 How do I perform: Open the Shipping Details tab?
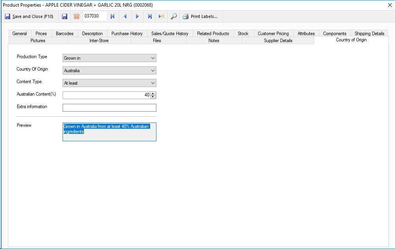pos(369,34)
